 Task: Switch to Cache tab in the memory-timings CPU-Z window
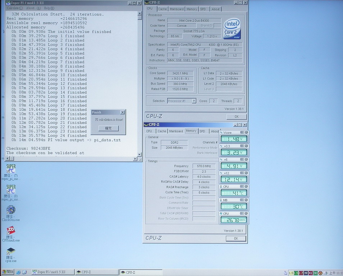[x=162, y=131]
